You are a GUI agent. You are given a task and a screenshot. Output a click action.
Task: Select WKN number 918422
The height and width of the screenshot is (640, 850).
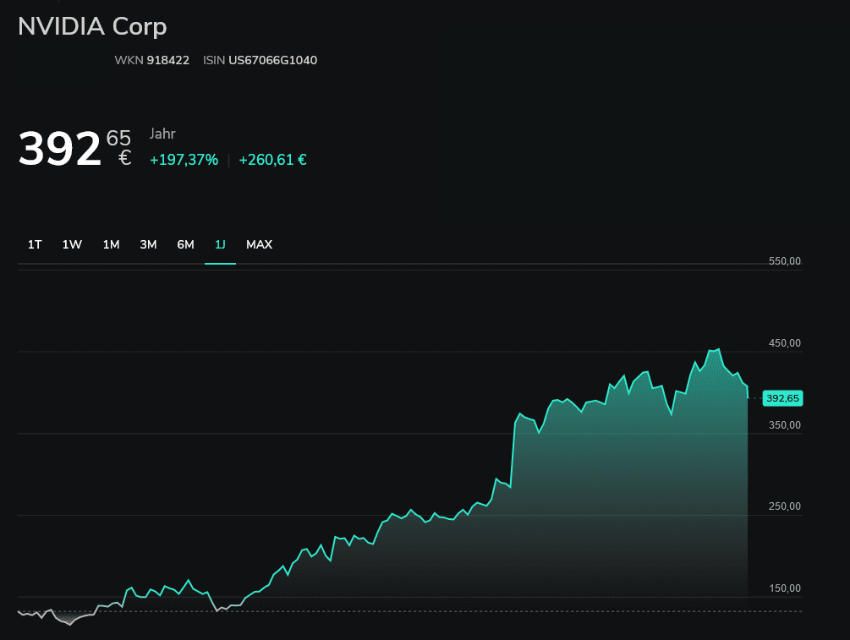click(168, 60)
